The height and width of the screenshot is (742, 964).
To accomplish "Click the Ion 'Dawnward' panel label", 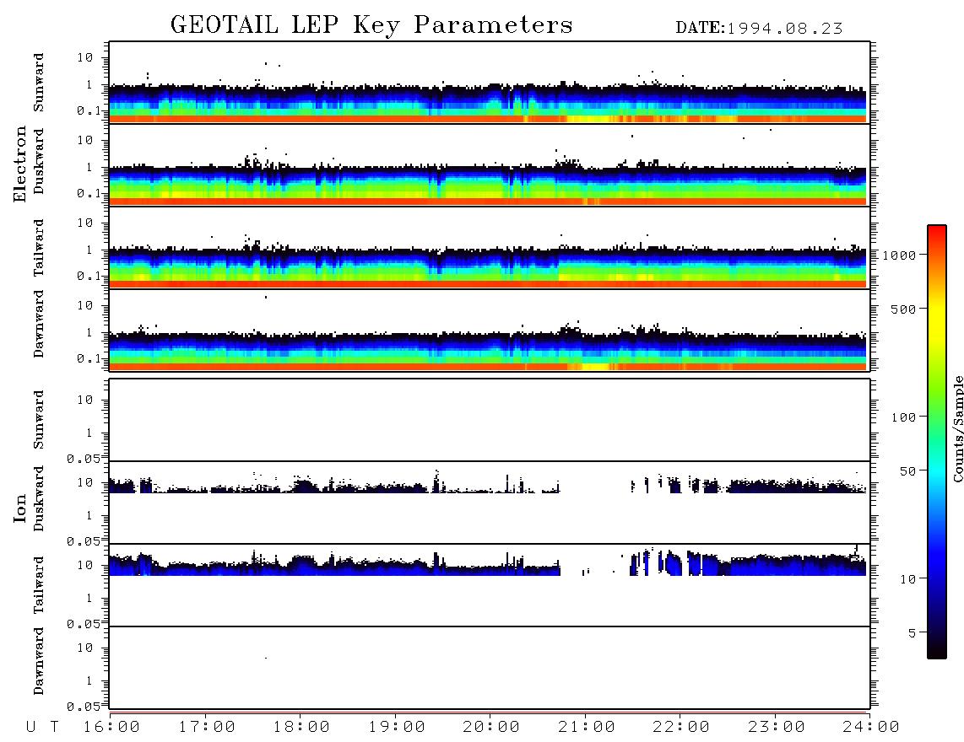I will 39,661.
